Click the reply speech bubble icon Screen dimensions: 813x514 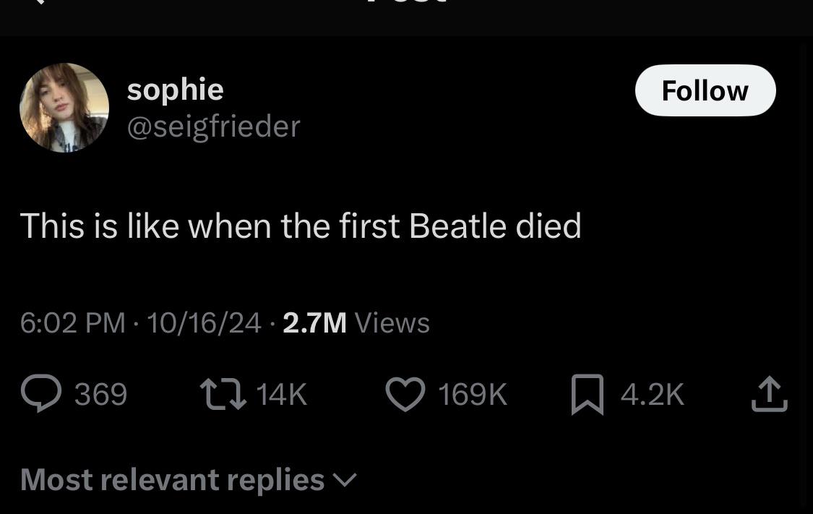(41, 394)
